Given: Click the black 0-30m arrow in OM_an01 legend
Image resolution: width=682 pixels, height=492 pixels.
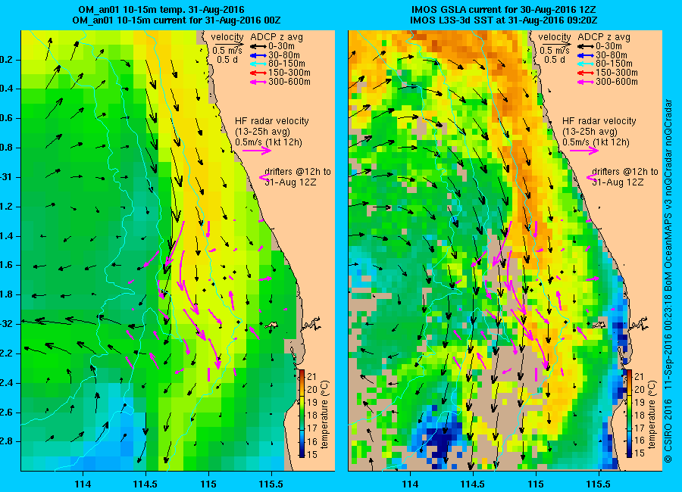Looking at the screenshot, I should (x=258, y=46).
